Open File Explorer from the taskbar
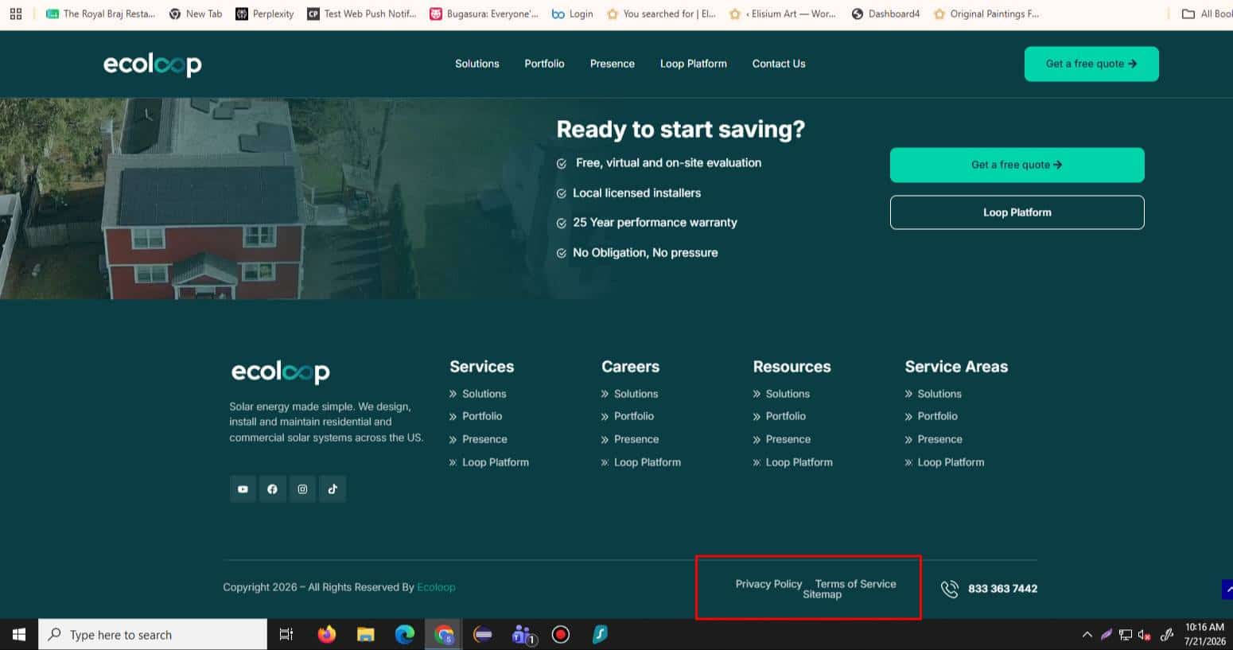The width and height of the screenshot is (1233, 650). [366, 634]
